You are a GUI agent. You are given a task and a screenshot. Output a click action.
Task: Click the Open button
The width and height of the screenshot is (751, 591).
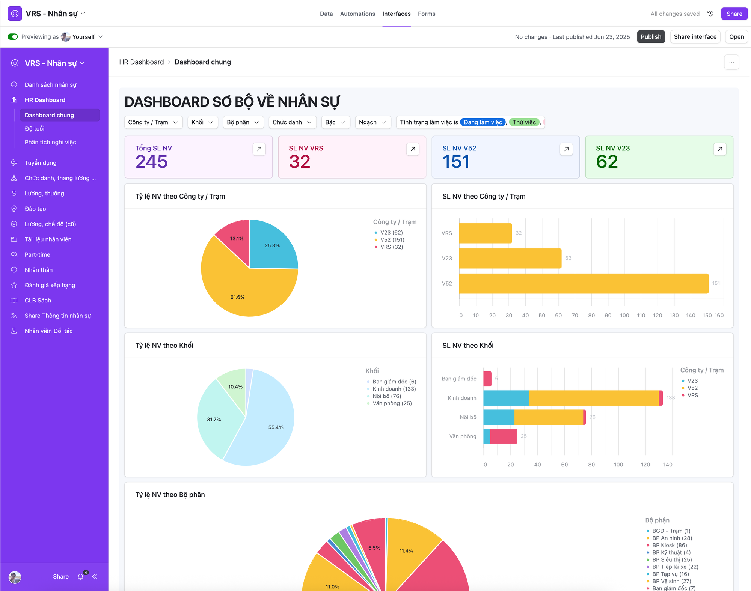click(x=736, y=37)
